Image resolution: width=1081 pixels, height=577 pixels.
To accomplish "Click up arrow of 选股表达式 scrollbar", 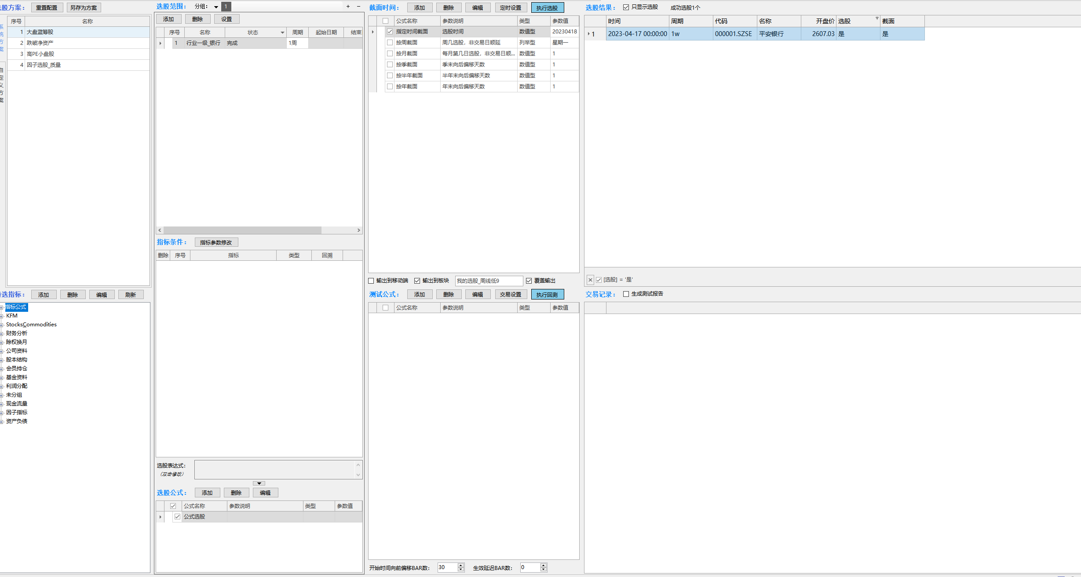I will 358,465.
